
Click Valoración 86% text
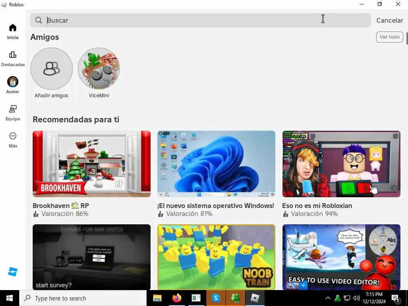65,214
